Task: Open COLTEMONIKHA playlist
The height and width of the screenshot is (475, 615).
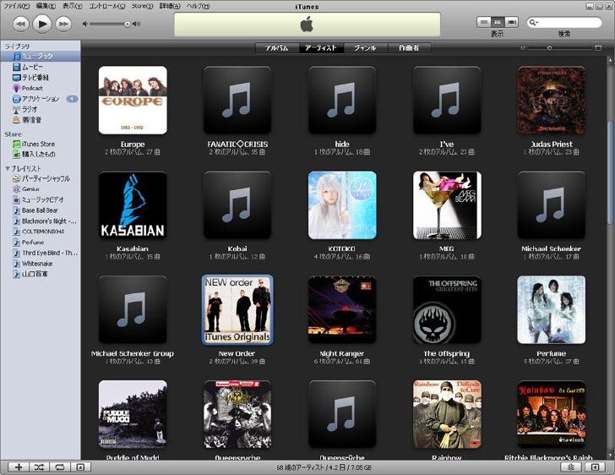Action: point(41,232)
